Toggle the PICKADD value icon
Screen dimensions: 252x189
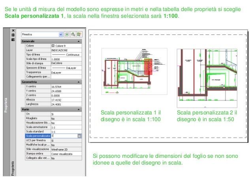click(x=67, y=34)
